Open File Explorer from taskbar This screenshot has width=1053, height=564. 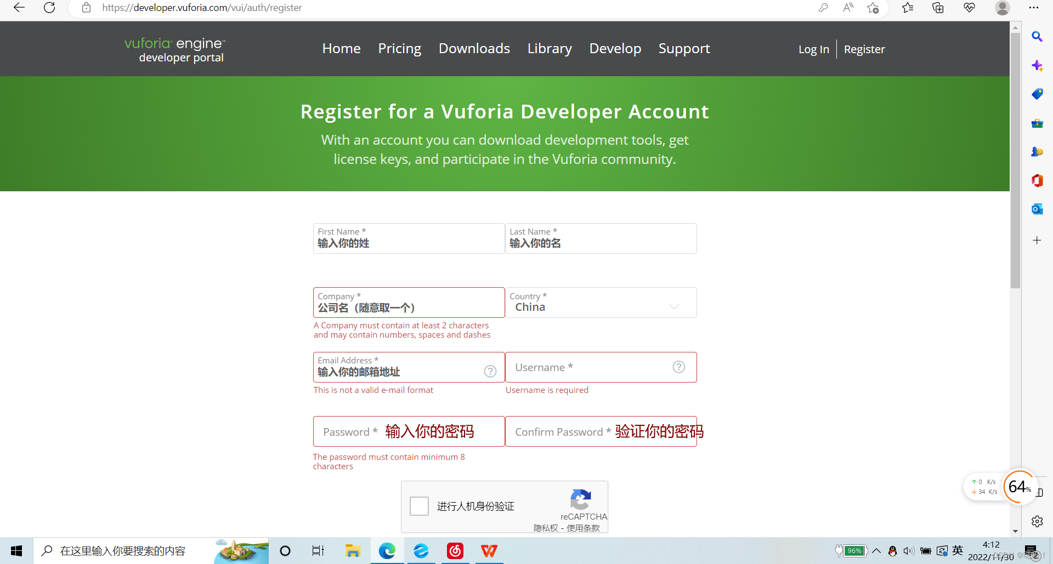pos(353,551)
